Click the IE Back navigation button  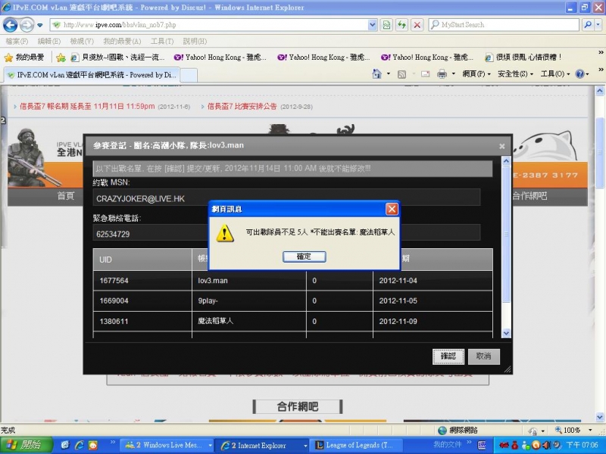10,25
